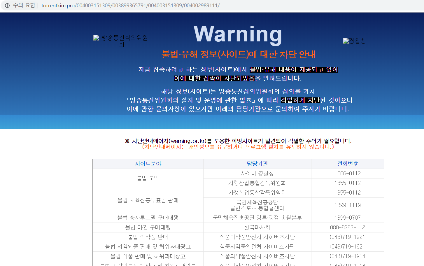Click the 불법 의약외품 판매 및 허위과대광고 cell
This screenshot has height=266, width=424.
tap(148, 247)
